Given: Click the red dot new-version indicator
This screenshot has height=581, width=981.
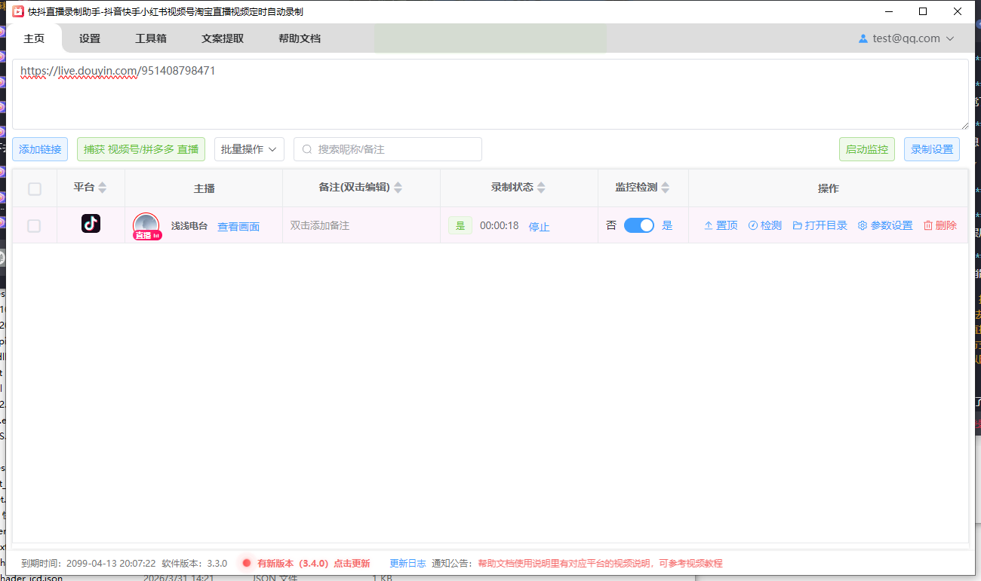Looking at the screenshot, I should (247, 563).
